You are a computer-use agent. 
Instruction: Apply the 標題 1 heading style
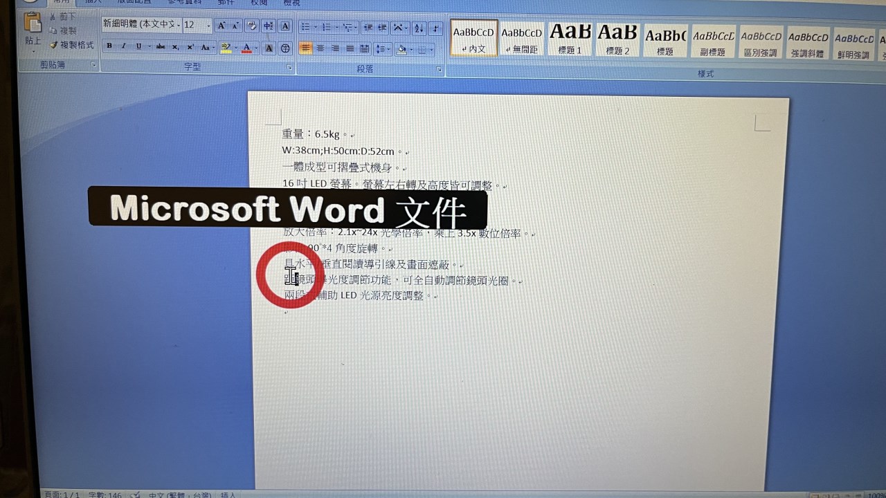(x=570, y=38)
